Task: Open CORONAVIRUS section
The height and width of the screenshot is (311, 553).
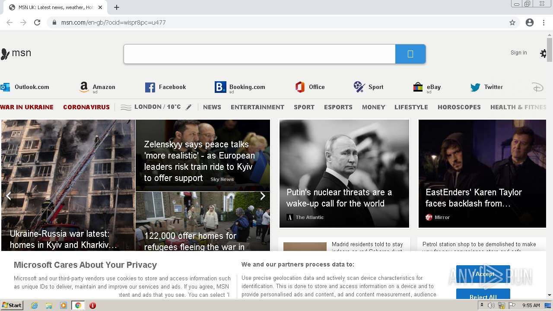Action: [86, 107]
